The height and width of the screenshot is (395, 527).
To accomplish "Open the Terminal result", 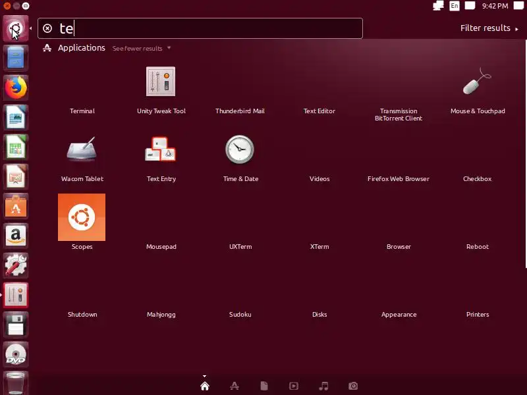I will (82, 111).
